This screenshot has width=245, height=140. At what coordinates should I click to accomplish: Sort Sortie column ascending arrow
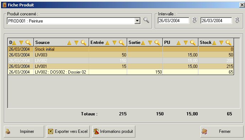[143, 42]
